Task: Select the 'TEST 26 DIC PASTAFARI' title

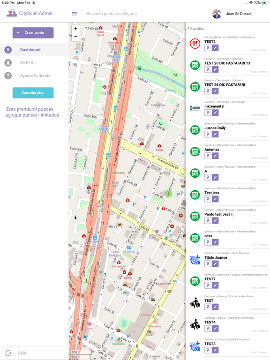Action: (x=225, y=85)
